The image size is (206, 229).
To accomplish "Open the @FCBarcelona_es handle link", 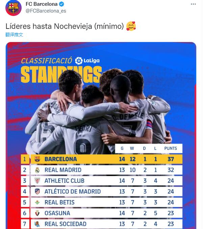I will point(46,11).
